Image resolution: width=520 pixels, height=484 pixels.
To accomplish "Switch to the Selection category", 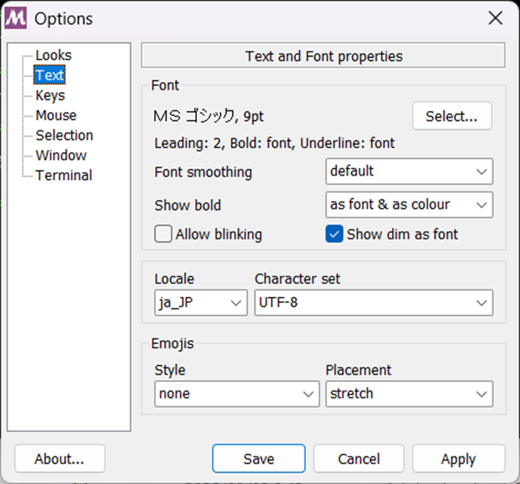I will point(64,135).
